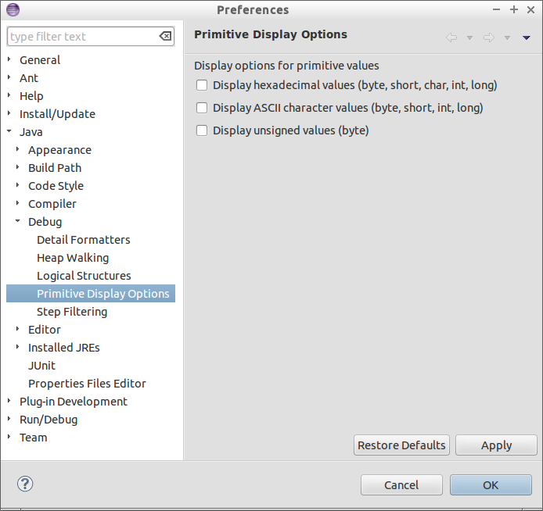This screenshot has height=511, width=543.
Task: Click the back navigation arrow icon
Action: tap(451, 38)
